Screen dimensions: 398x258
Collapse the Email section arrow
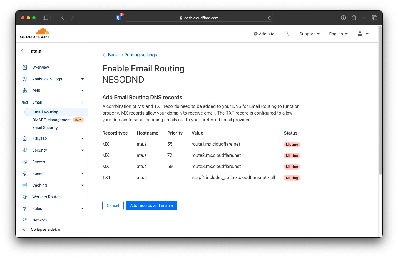83,102
